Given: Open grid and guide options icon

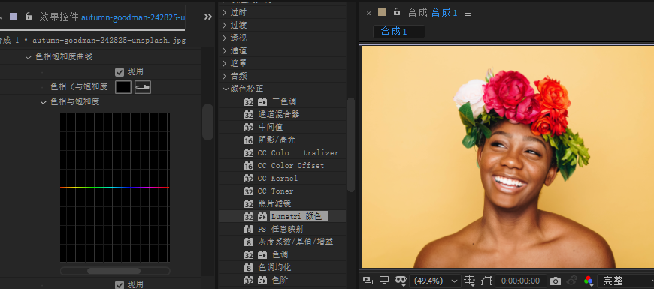Looking at the screenshot, I should tap(470, 281).
